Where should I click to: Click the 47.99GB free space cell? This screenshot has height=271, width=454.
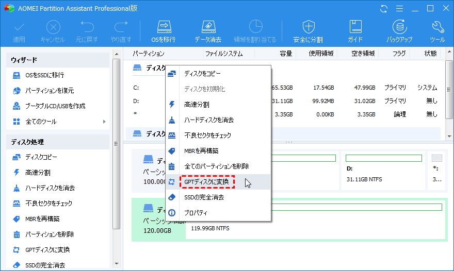[365, 88]
